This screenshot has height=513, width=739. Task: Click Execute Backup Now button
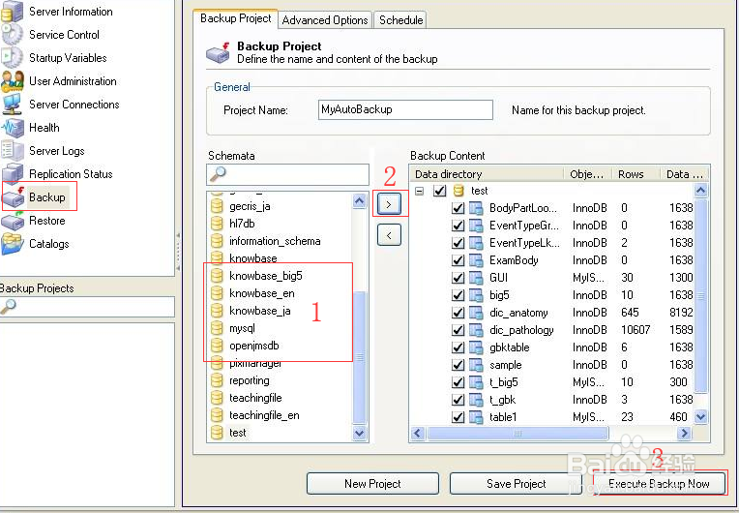pyautogui.click(x=659, y=483)
